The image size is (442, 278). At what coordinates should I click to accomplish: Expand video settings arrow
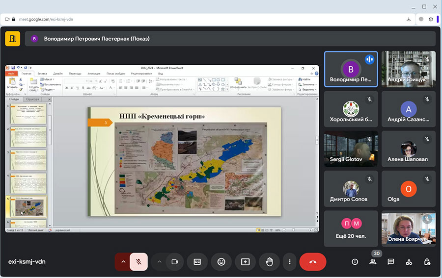(x=159, y=262)
